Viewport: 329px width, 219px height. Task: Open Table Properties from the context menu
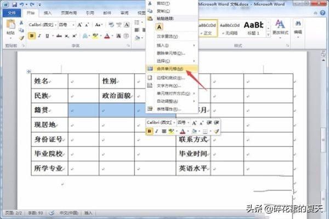172,109
